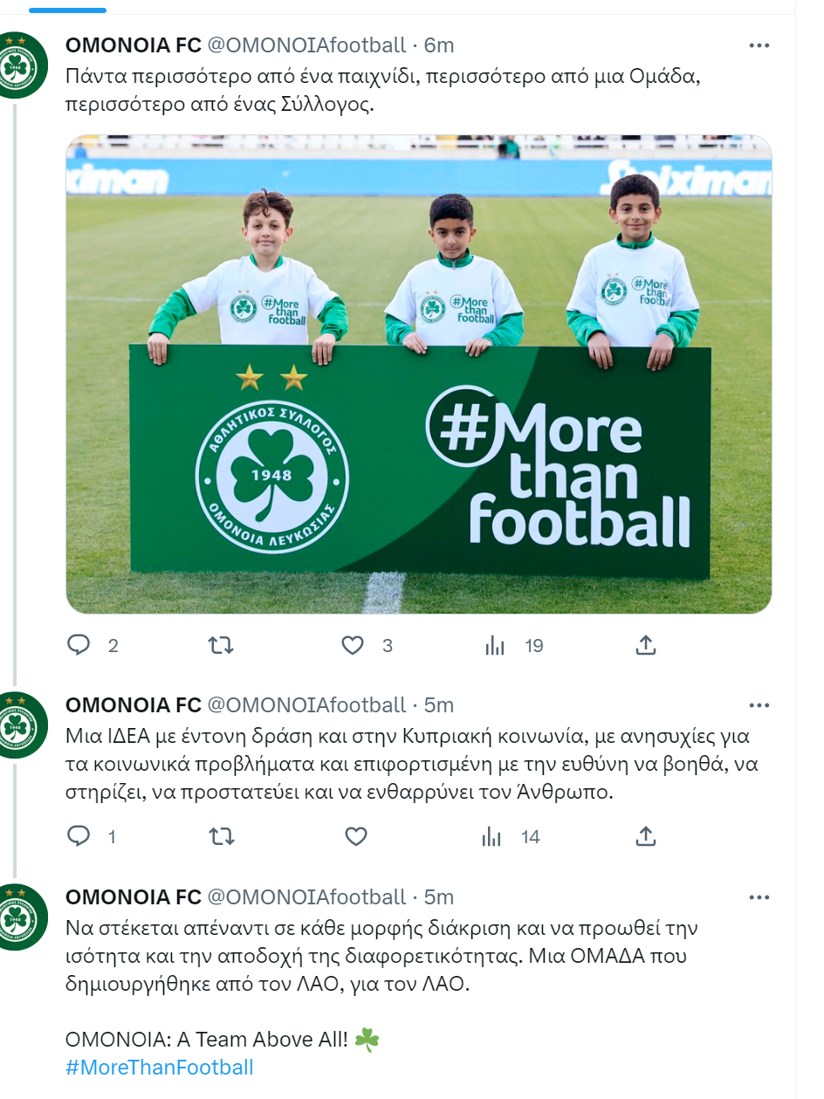Open OMONOIA FC profile name on first tweet
The width and height of the screenshot is (824, 1099).
(134, 45)
